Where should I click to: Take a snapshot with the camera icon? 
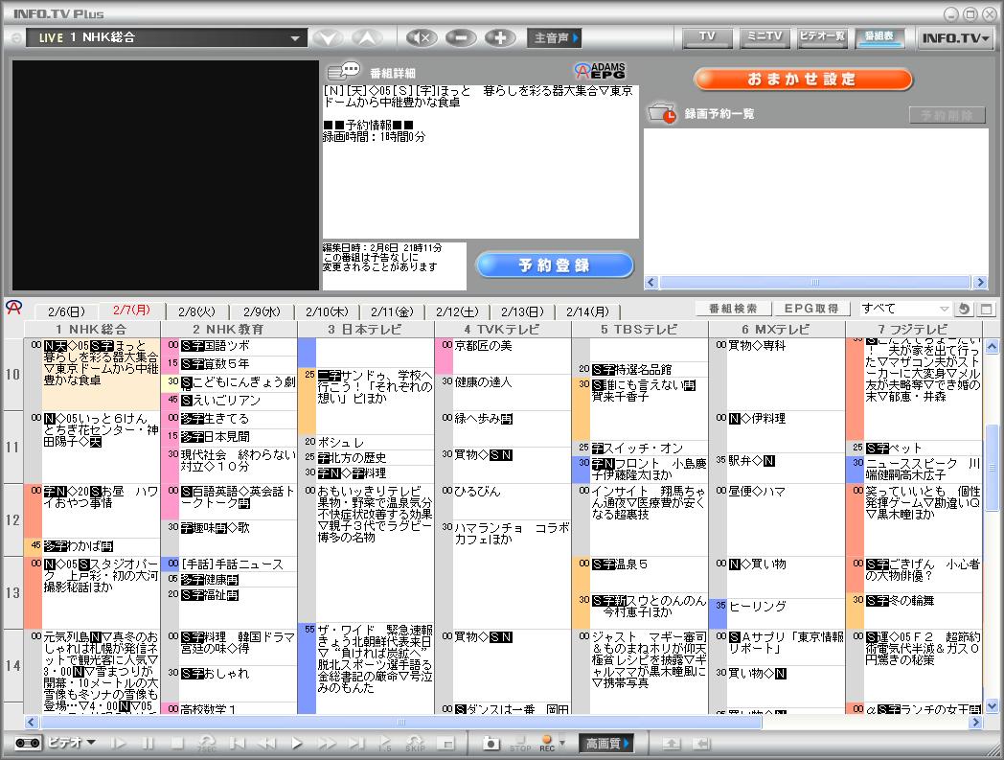[x=491, y=744]
